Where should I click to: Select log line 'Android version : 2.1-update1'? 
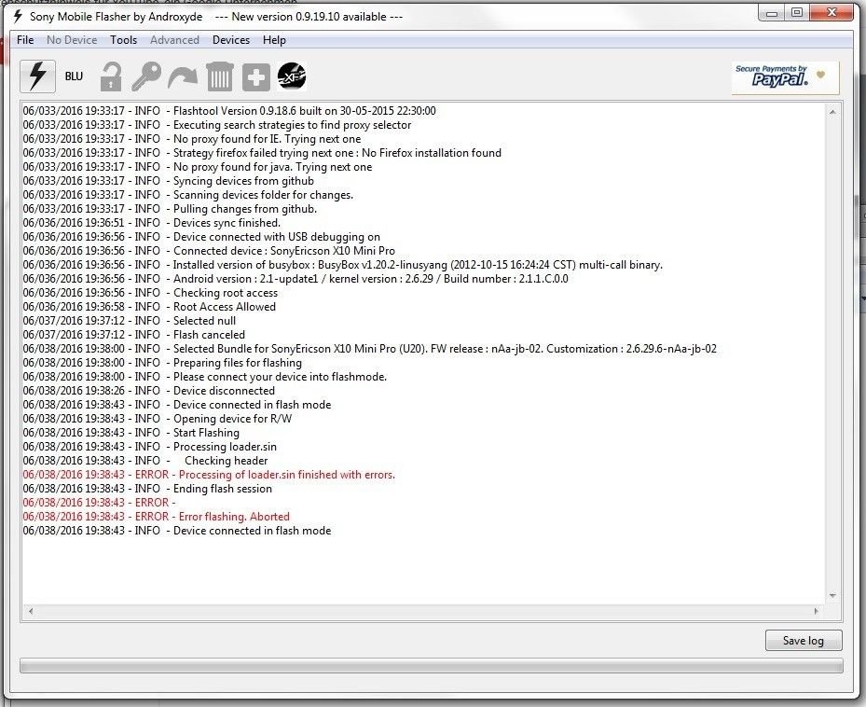(296, 279)
